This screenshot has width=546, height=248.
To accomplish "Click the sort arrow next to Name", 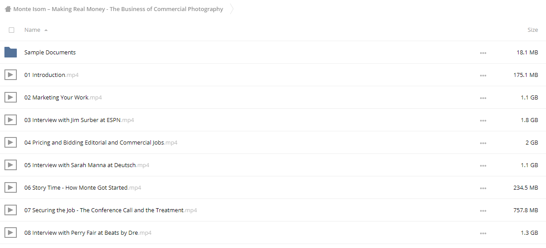I will click(46, 30).
